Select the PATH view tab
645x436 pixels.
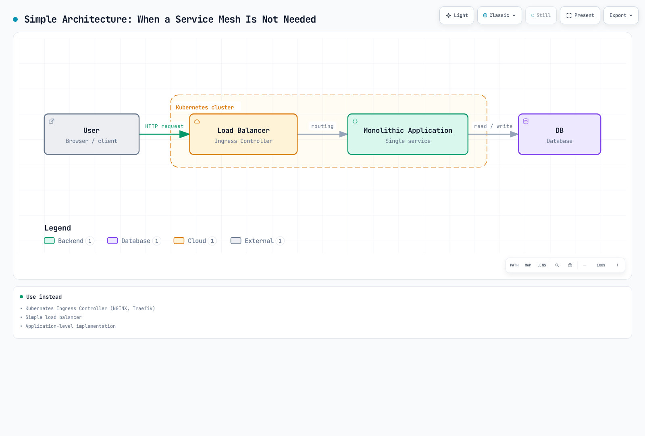click(x=514, y=265)
